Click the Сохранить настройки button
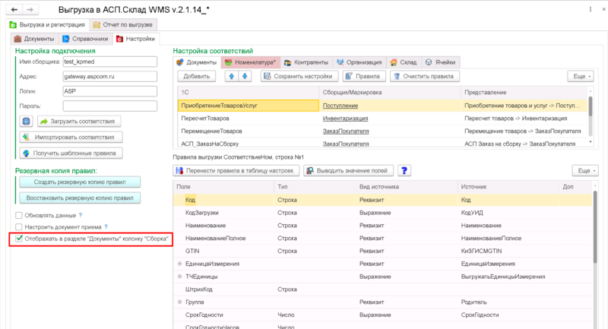Screen dimensions: 608x329 click(x=299, y=76)
